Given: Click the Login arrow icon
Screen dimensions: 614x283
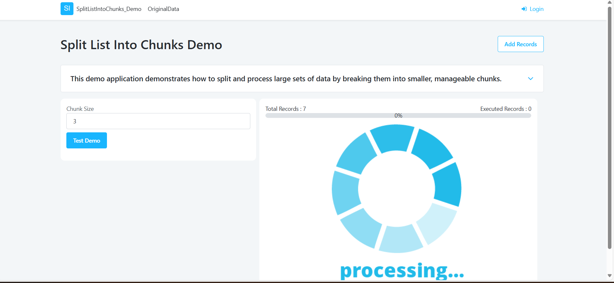Looking at the screenshot, I should 524,9.
